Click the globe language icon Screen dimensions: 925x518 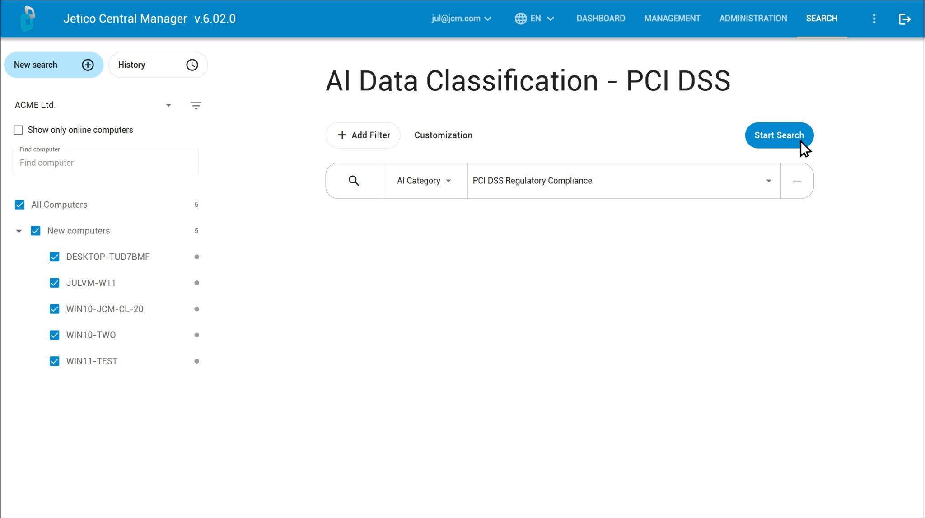[x=520, y=19]
